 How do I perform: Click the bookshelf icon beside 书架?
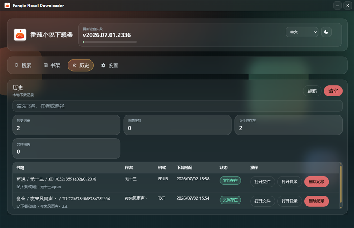click(x=46, y=65)
